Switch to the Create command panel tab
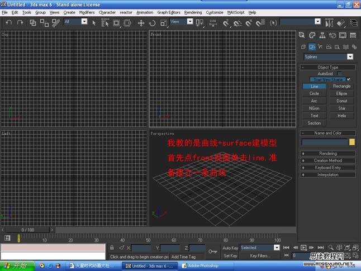 302,35
